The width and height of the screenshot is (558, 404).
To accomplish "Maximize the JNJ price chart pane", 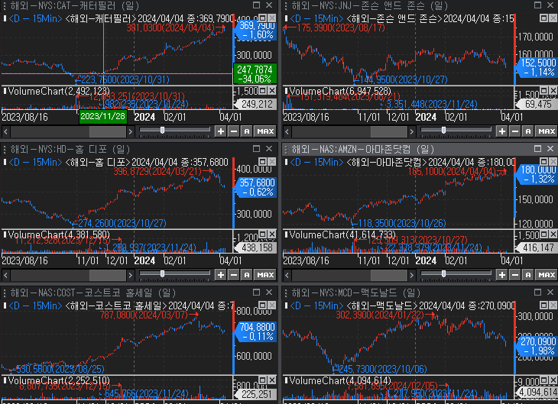I will click(543, 18).
